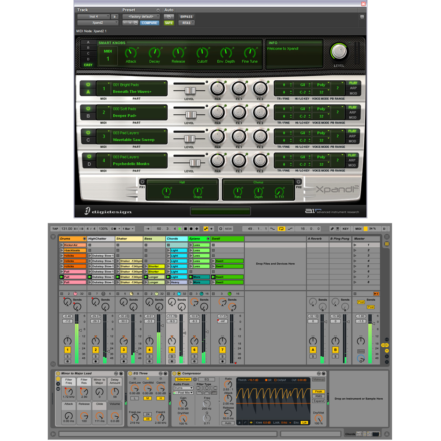Select Smart Knobs tab C
The width and height of the screenshot is (441, 441).
[88, 53]
